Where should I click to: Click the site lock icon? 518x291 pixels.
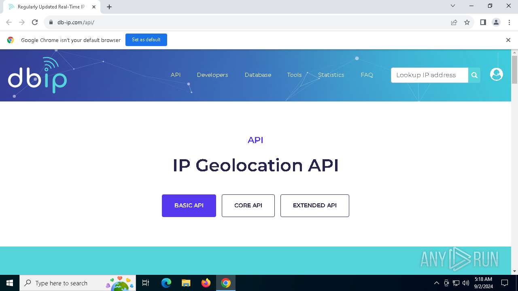51,22
